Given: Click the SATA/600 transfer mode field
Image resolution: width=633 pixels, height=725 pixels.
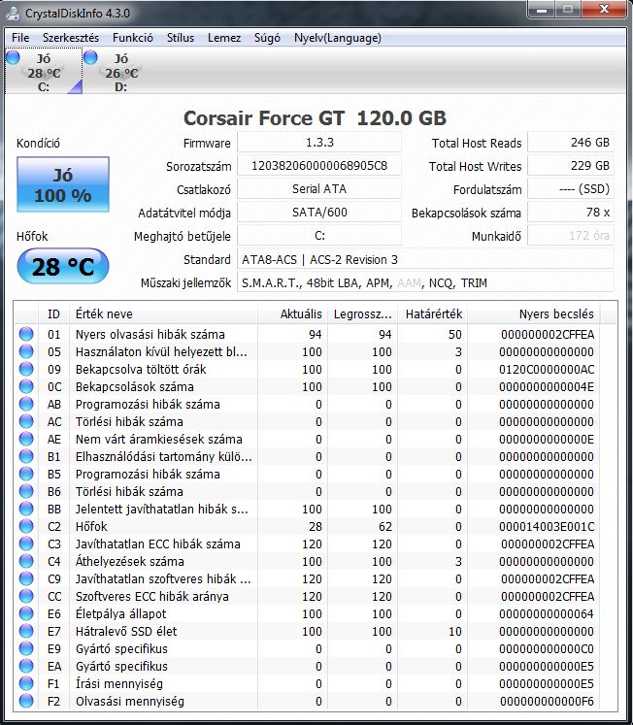Looking at the screenshot, I should [x=319, y=213].
